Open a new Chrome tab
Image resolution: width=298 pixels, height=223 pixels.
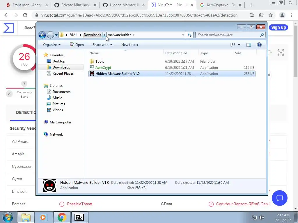click(251, 5)
